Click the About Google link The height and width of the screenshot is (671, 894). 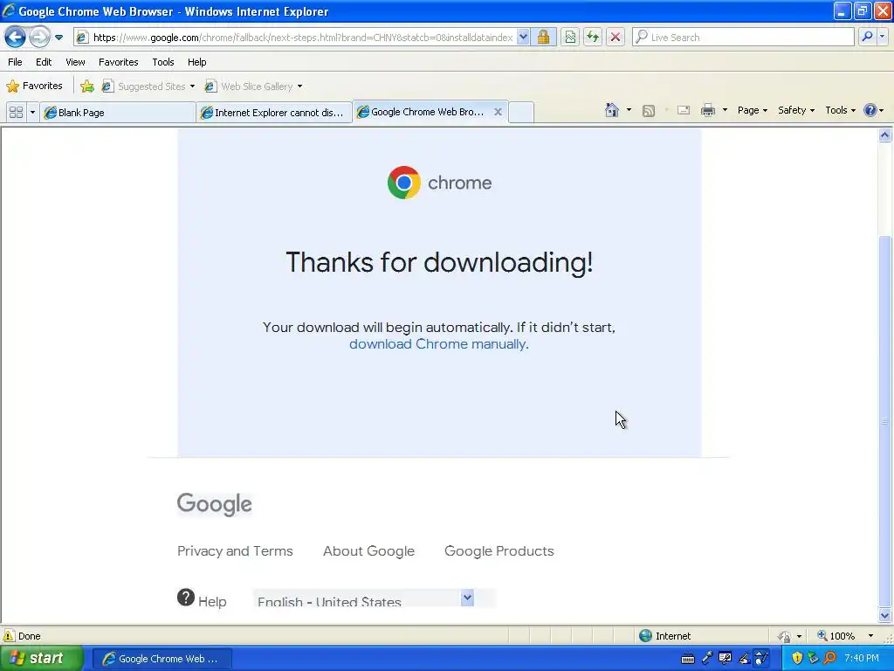click(x=369, y=550)
